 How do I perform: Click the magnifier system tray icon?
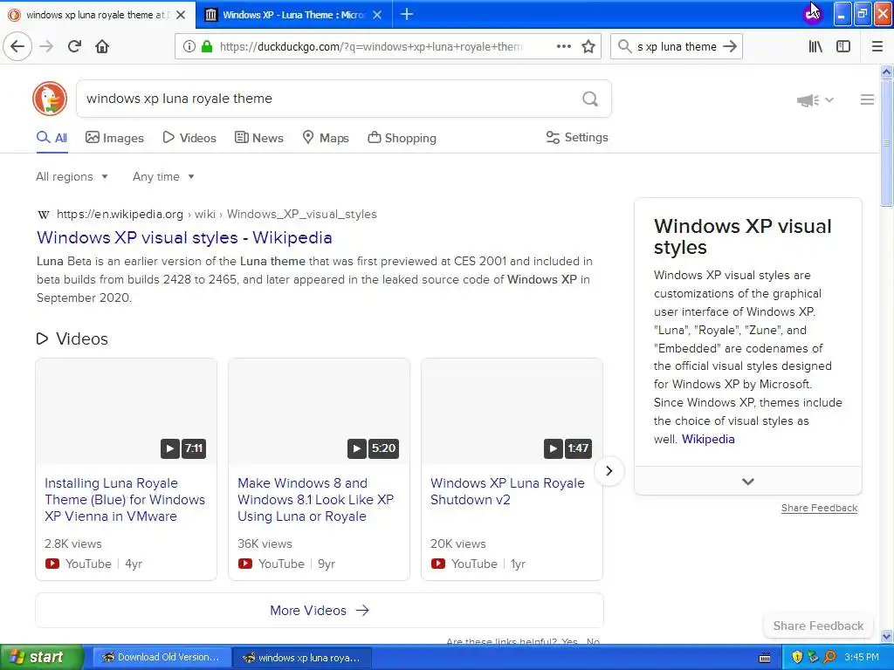click(x=829, y=657)
